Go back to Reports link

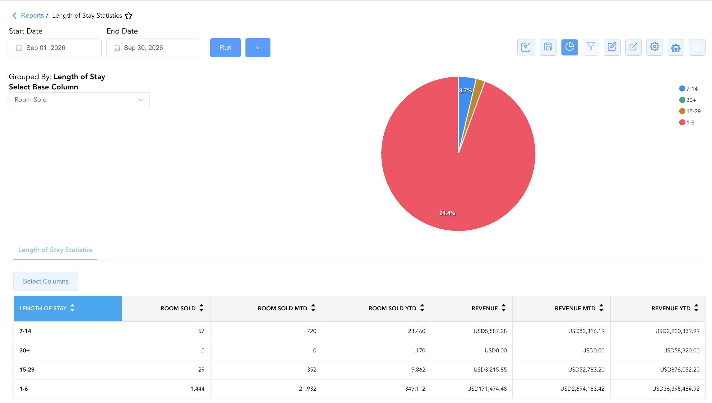[x=32, y=16]
